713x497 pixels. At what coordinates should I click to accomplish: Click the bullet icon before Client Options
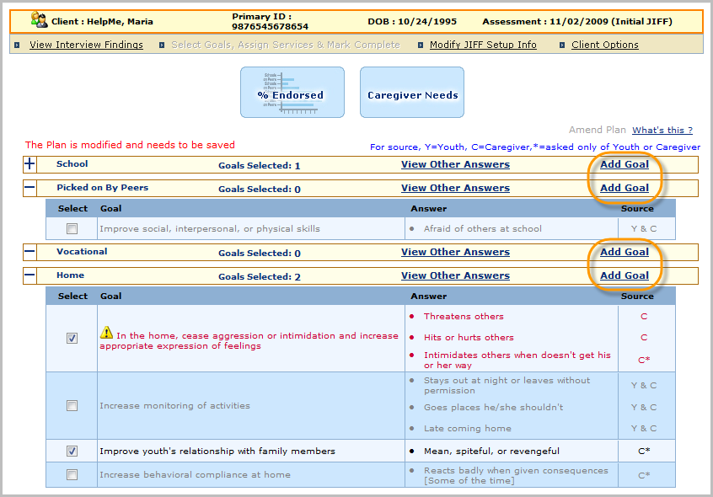[x=562, y=45]
